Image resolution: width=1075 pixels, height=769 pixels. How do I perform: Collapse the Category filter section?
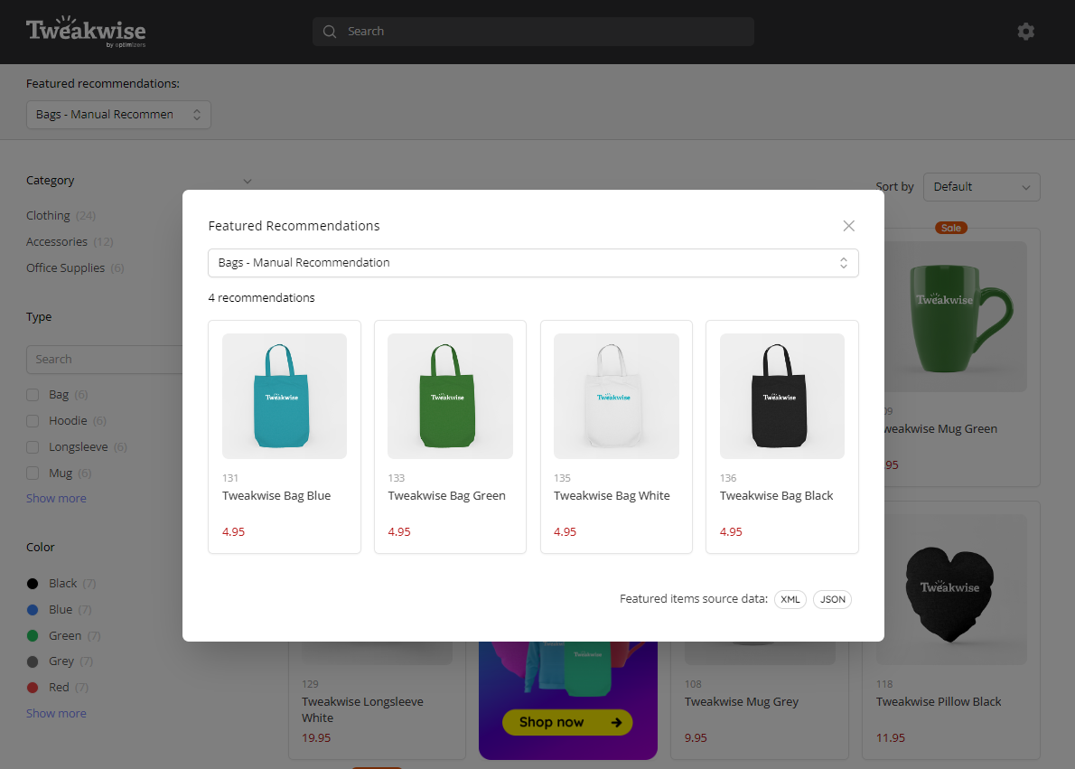tap(248, 181)
